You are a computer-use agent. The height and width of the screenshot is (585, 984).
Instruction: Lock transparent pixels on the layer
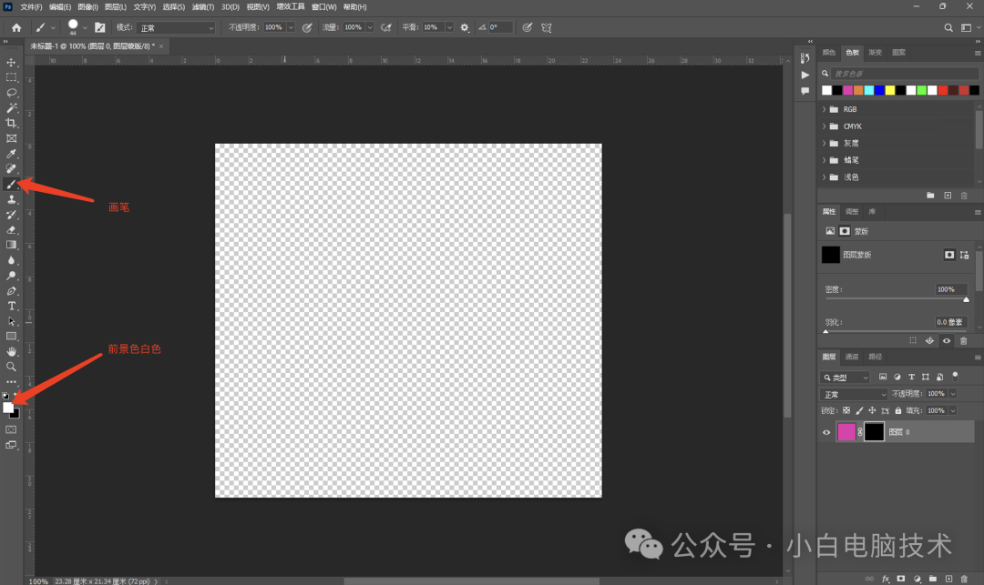tap(846, 410)
